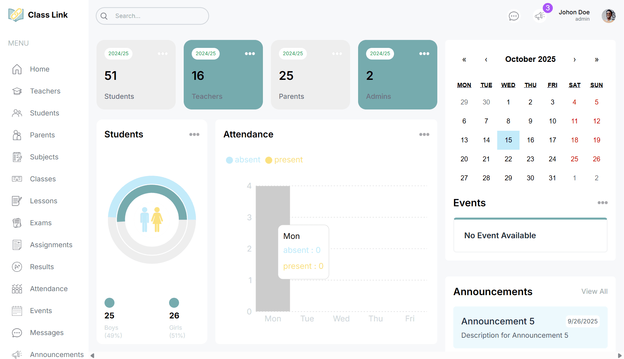
Task: Go to previous year in calendar
Action: tap(464, 60)
